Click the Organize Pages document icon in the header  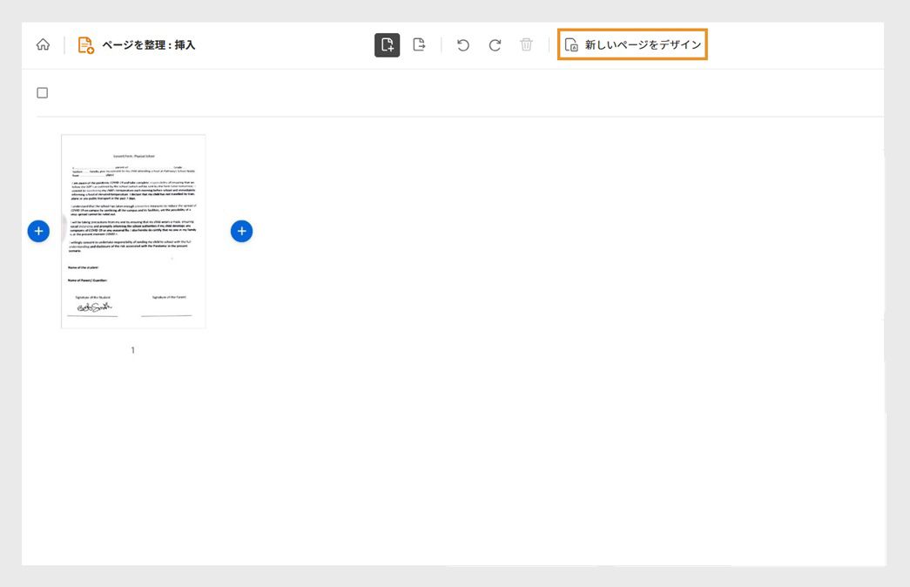click(x=83, y=44)
